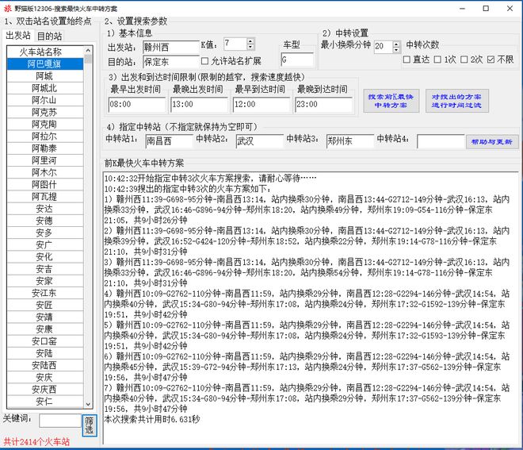523x450 pixels.
Task: Select station 阿里河 in list
Action: [x=45, y=160]
